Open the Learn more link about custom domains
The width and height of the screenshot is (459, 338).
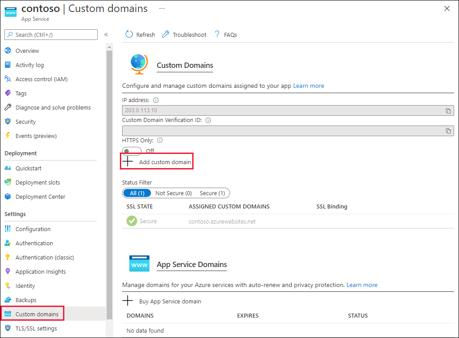(x=309, y=86)
